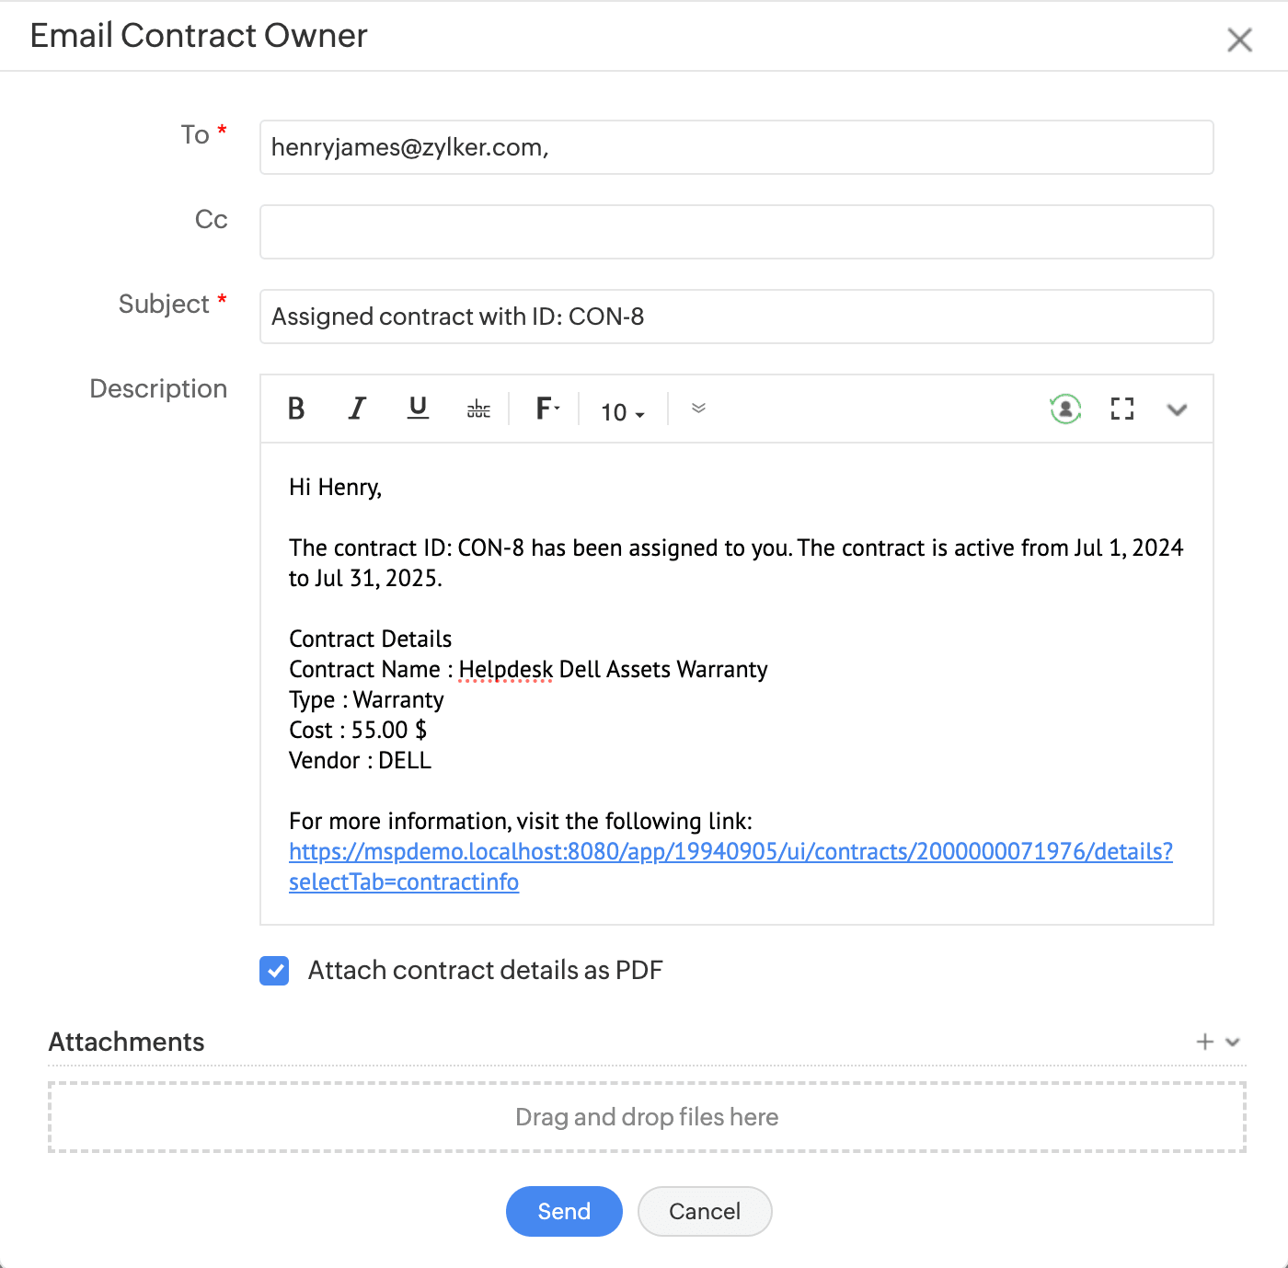This screenshot has width=1288, height=1268.
Task: Show more formatting options double chevron
Action: coord(698,409)
